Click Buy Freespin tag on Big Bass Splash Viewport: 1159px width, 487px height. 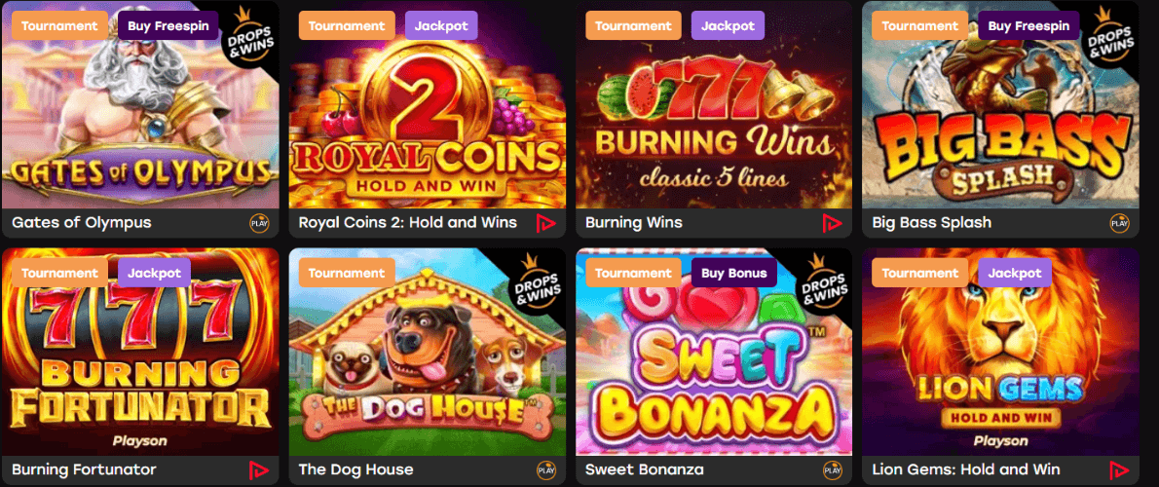(1028, 26)
